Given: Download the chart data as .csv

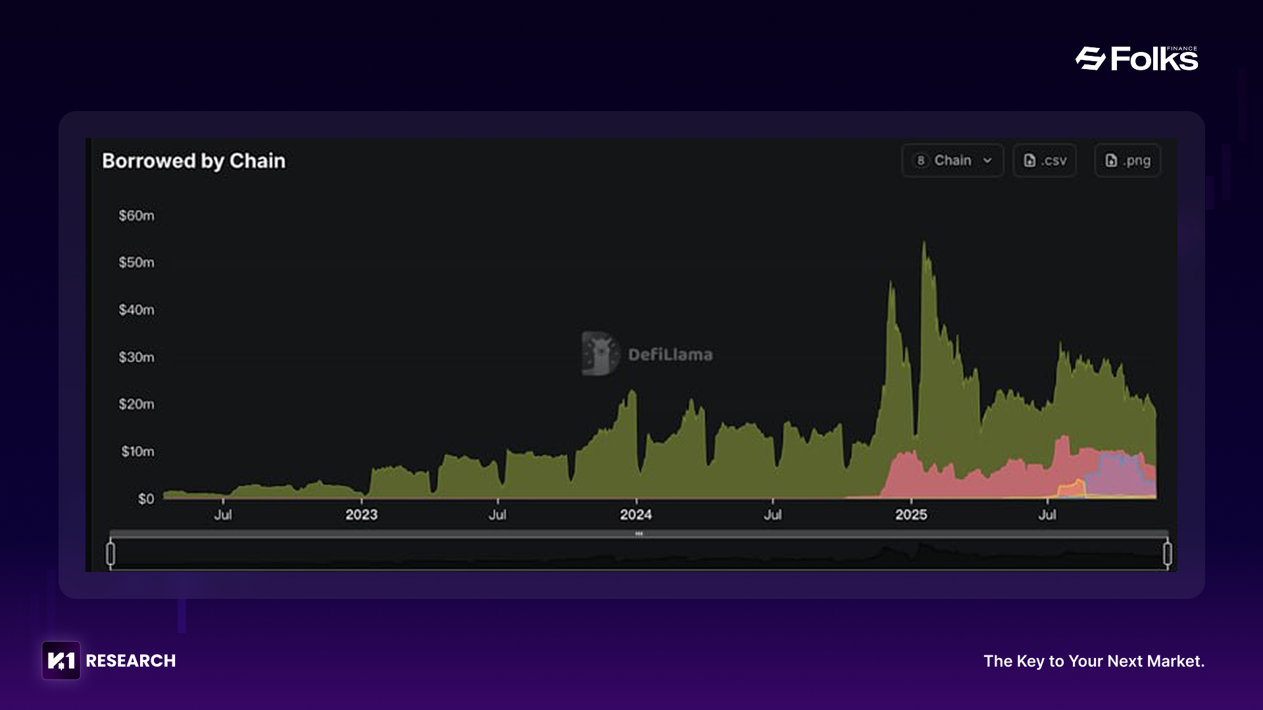Looking at the screenshot, I should click(1045, 160).
